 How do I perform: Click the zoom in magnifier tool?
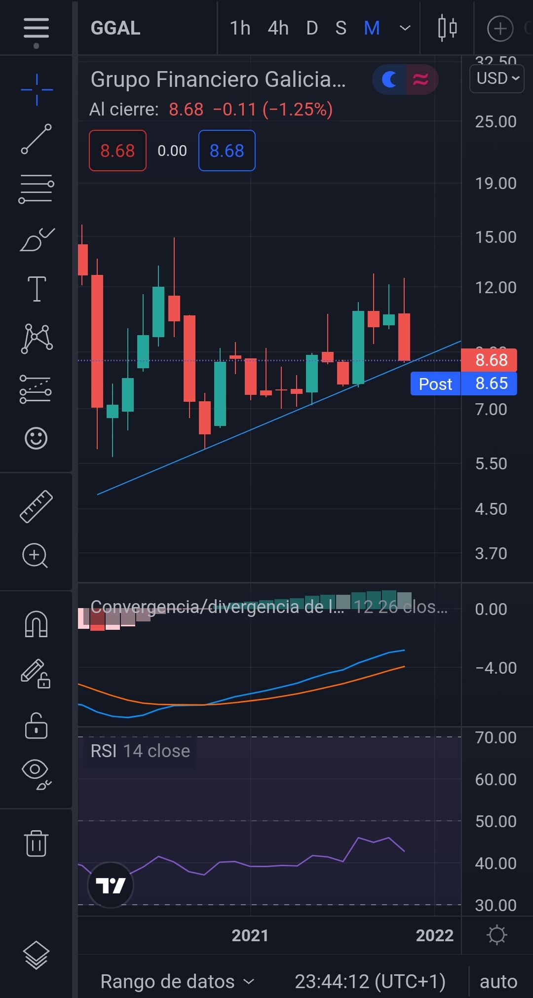click(x=35, y=556)
